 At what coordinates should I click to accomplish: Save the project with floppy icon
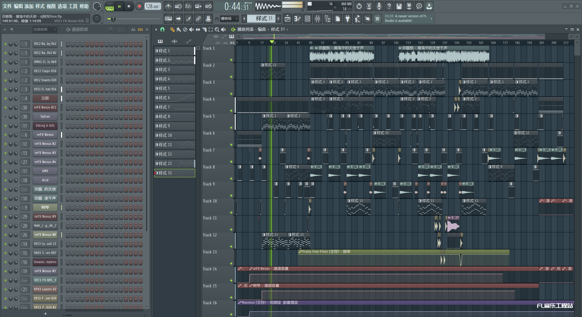click(x=399, y=6)
